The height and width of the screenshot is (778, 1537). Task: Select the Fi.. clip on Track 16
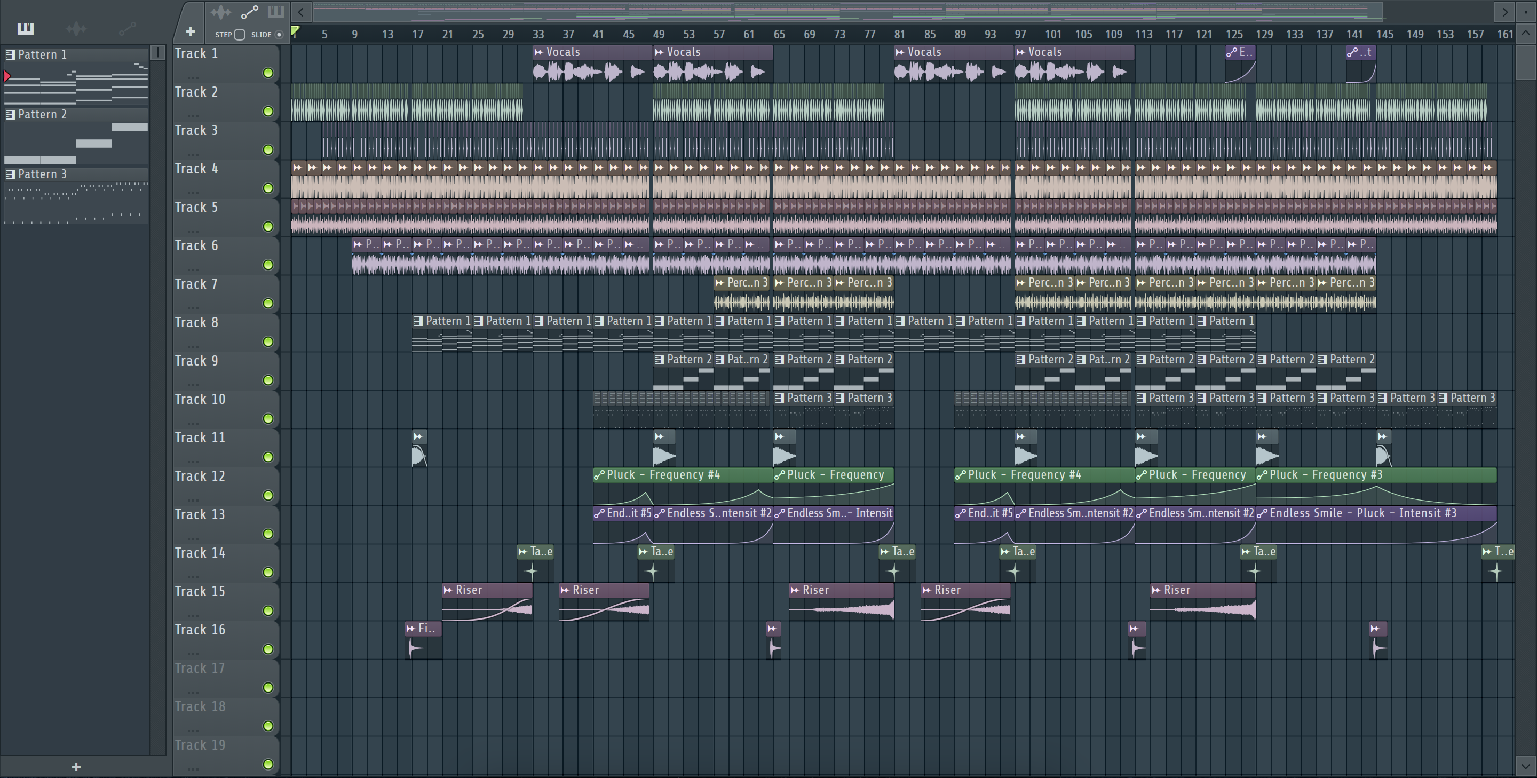(x=423, y=641)
